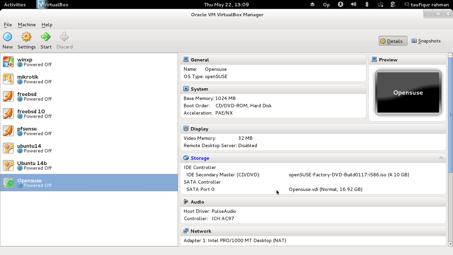Click the Bluetooth icon in top bar
This screenshot has height=255, width=453.
(367, 5)
